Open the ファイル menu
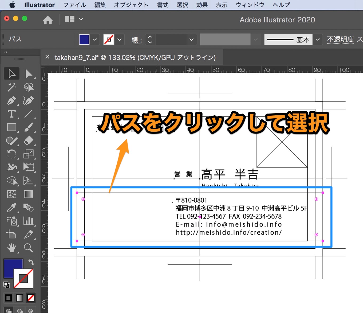 click(74, 5)
